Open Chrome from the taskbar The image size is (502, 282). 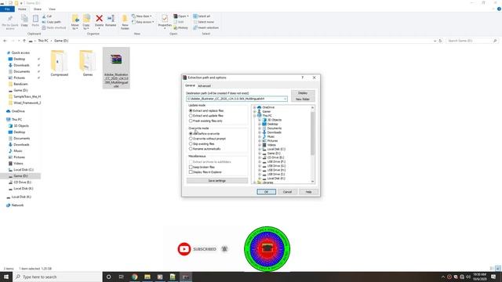[134, 277]
